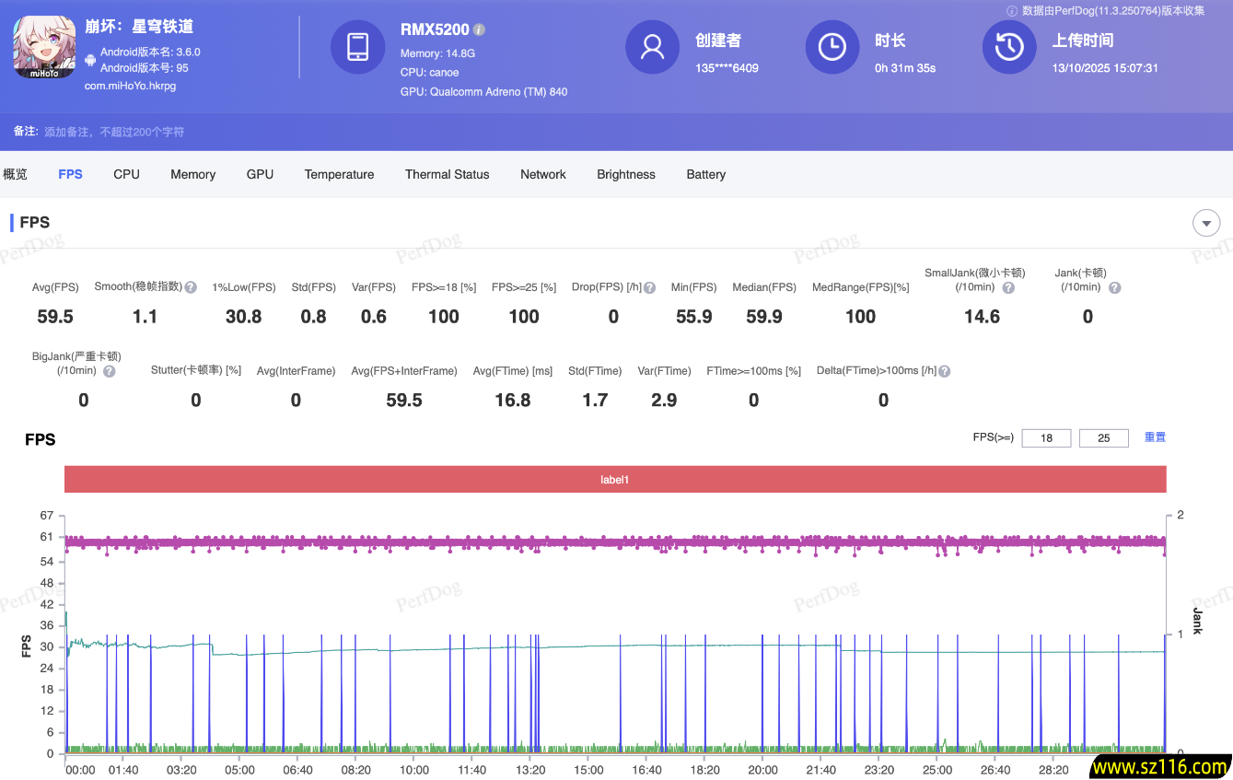
Task: Open the Temperature tab
Action: click(x=339, y=174)
